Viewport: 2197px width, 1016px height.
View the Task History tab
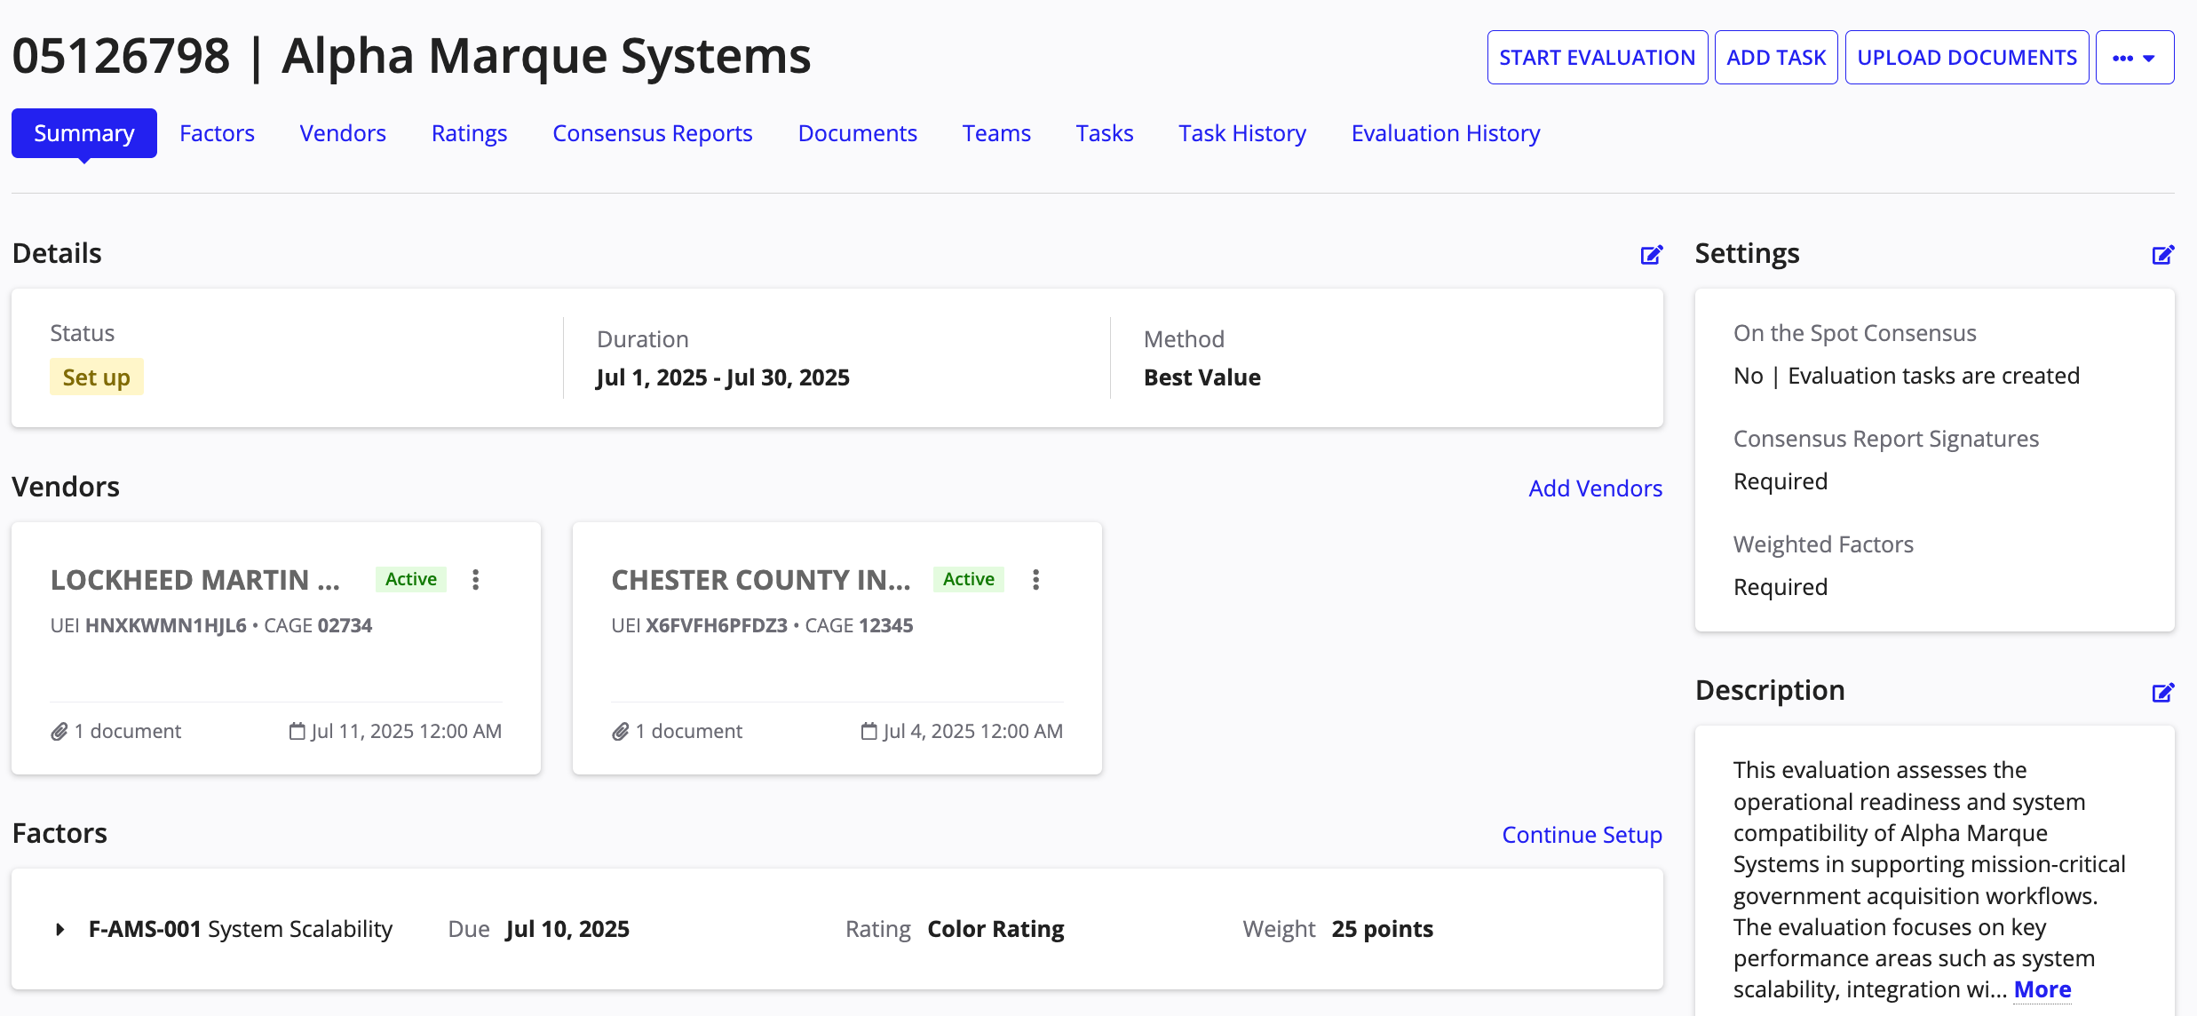pyautogui.click(x=1242, y=133)
